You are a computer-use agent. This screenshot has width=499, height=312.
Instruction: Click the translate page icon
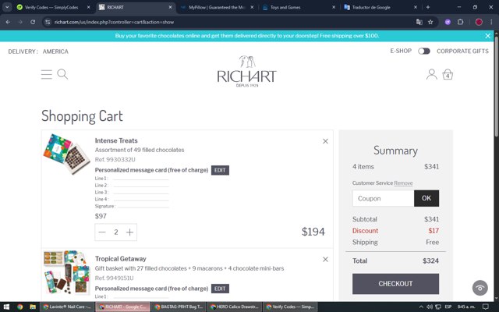(419, 22)
